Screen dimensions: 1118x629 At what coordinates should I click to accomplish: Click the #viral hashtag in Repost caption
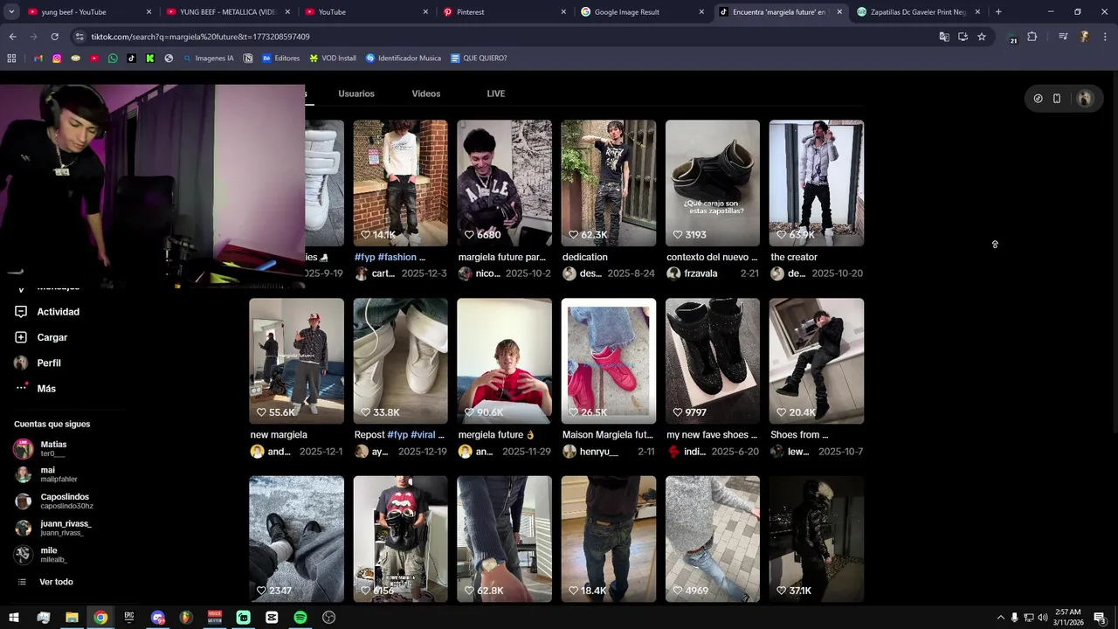click(x=423, y=435)
